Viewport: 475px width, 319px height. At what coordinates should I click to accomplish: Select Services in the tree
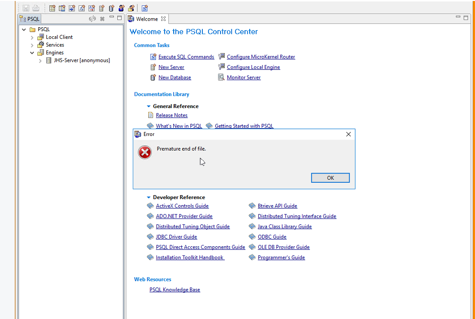55,45
